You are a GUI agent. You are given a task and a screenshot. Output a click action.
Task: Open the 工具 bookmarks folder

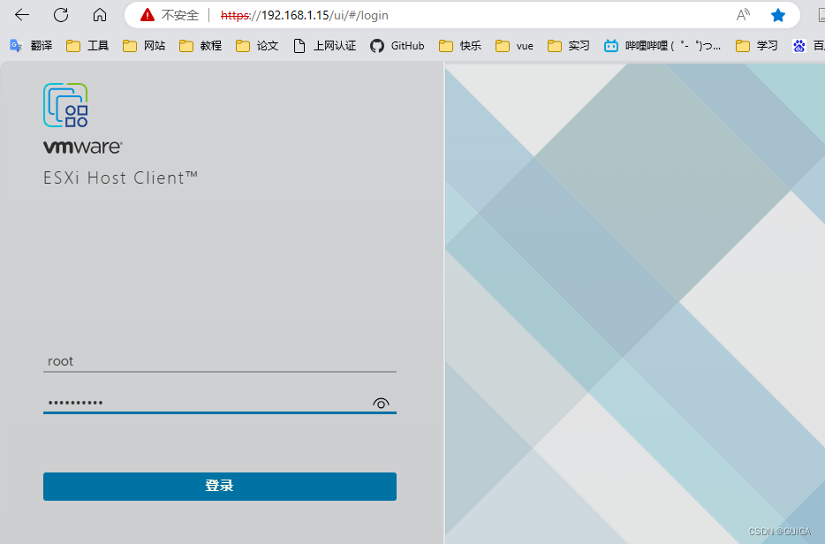click(x=87, y=46)
